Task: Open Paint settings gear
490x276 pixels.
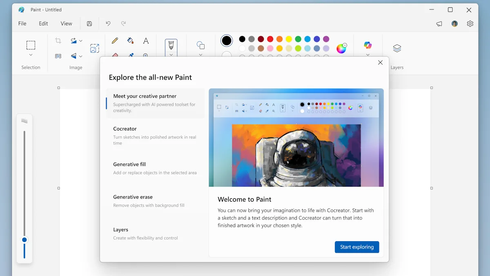Action: [x=470, y=24]
